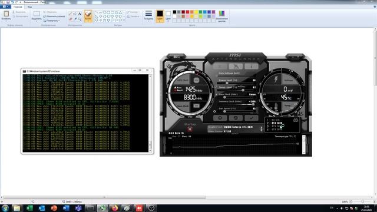Toggle Afterburner Startup button in image
Viewport: 377px width, 212px height.
[x=190, y=129]
